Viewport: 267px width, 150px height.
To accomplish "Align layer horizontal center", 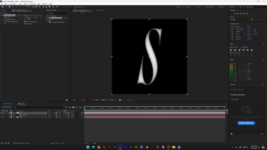I will (x=235, y=50).
